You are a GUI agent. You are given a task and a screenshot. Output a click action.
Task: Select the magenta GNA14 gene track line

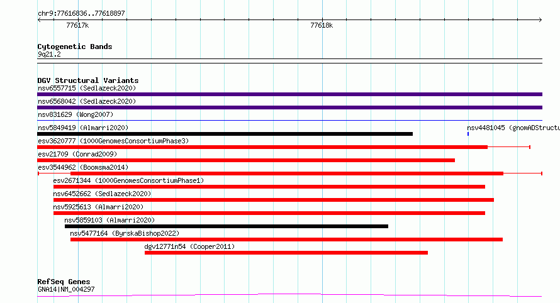coord(289,295)
